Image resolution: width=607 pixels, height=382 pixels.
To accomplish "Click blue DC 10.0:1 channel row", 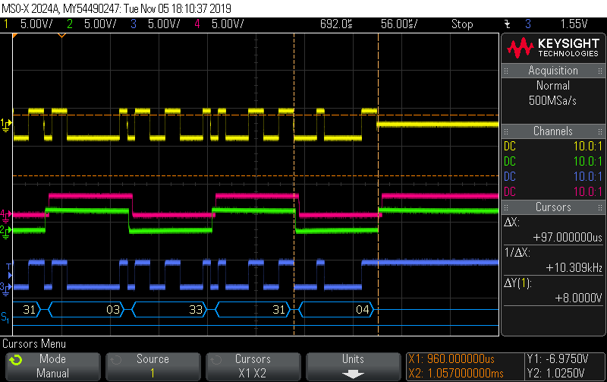I will pos(553,176).
